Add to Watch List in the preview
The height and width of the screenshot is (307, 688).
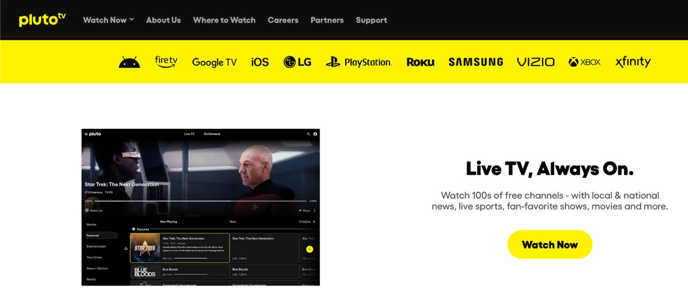[x=94, y=210]
